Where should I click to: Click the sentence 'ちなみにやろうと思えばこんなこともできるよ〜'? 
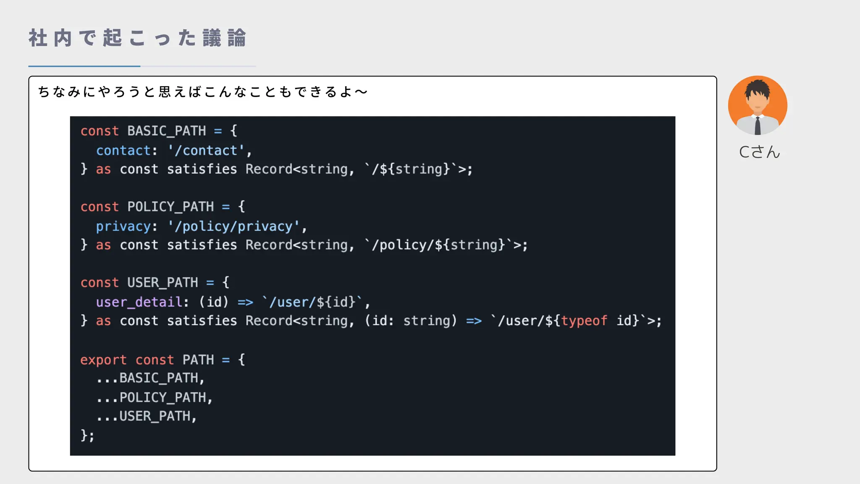(203, 92)
